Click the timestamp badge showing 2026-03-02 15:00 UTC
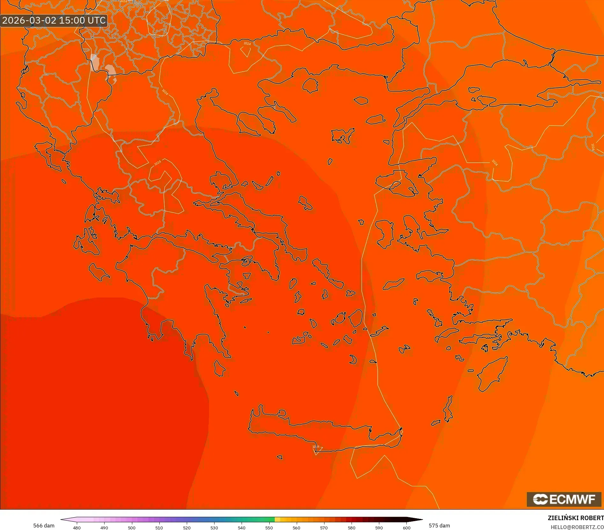 pos(54,20)
